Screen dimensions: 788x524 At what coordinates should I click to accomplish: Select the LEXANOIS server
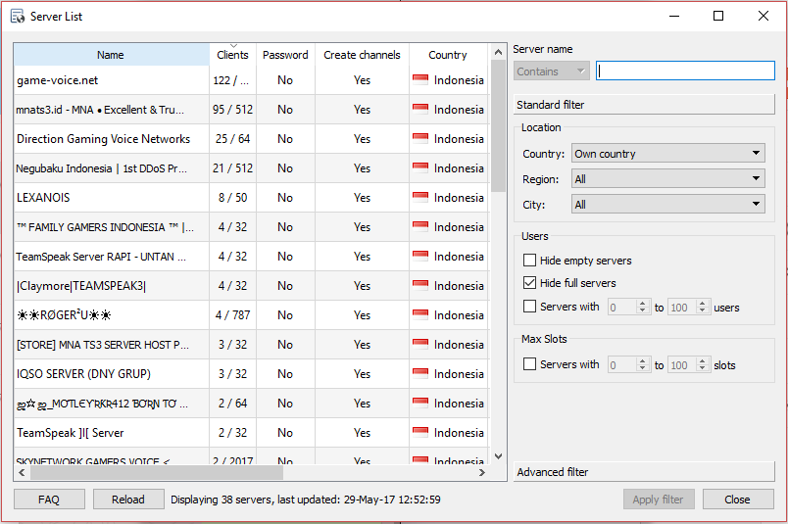coord(251,198)
